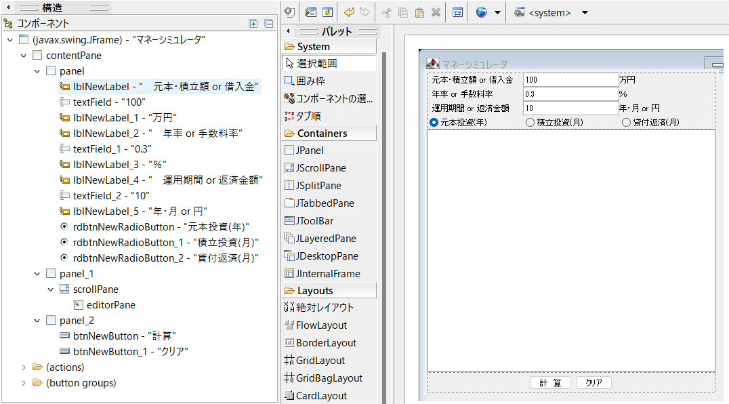Click Expand All icon in Components header
This screenshot has width=729, height=404.
tap(253, 24)
